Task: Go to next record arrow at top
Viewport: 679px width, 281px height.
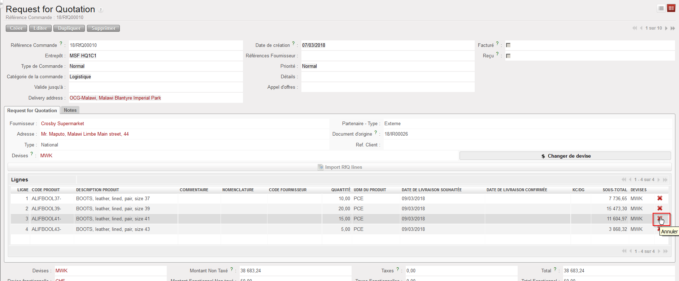Action: click(666, 28)
